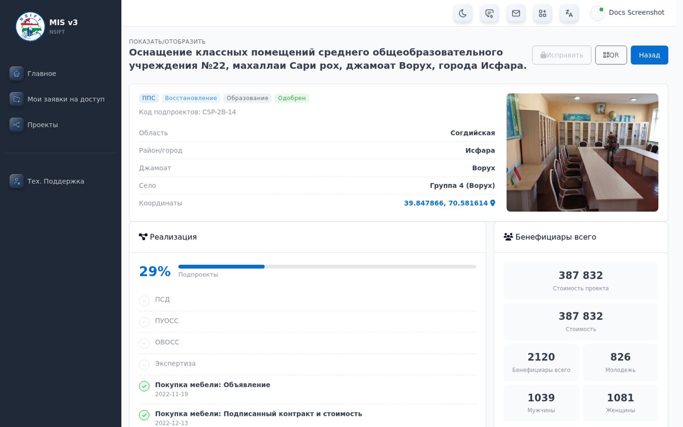
Task: Click the Исправить button
Action: click(562, 55)
